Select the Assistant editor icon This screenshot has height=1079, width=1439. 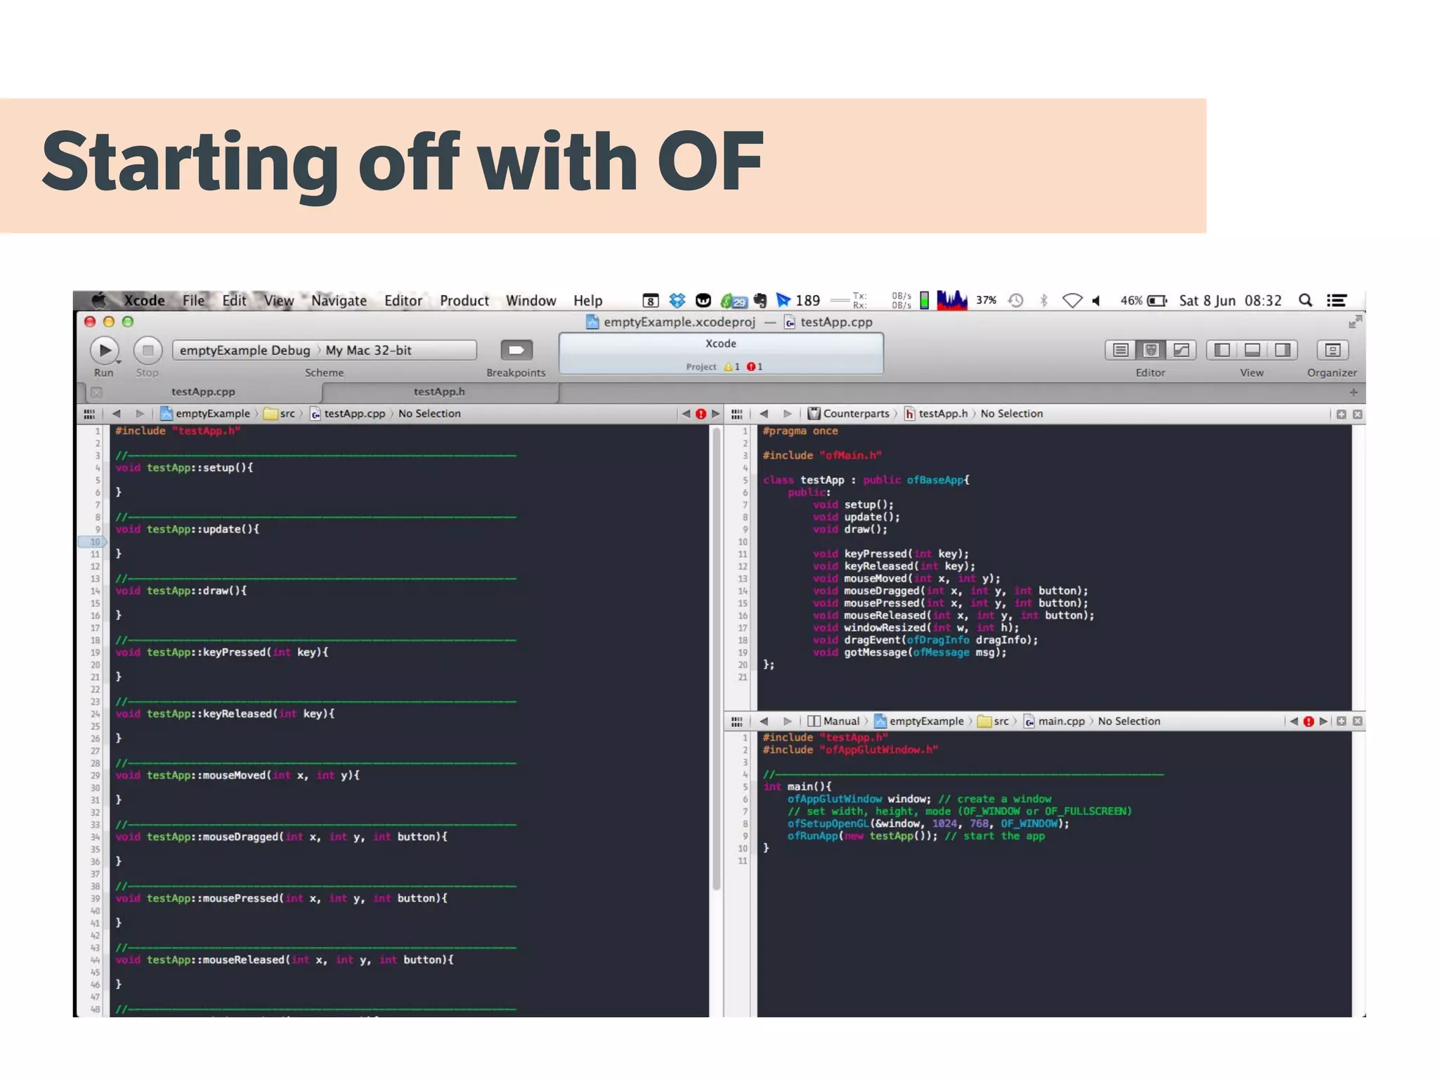click(x=1151, y=350)
